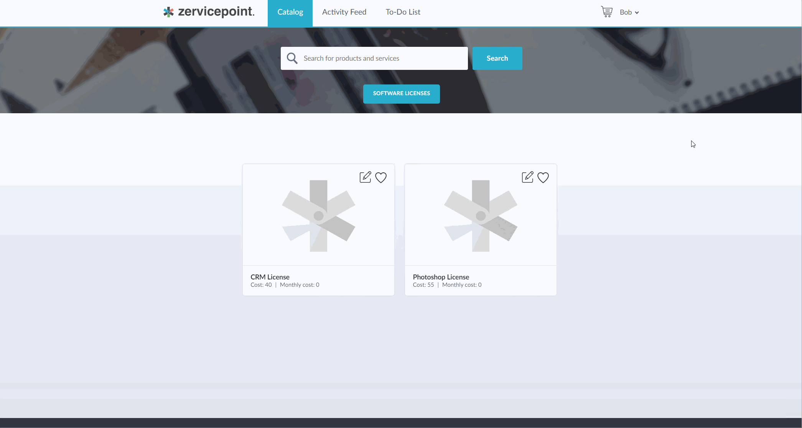Open the Photoshop License placeholder image

(x=481, y=216)
